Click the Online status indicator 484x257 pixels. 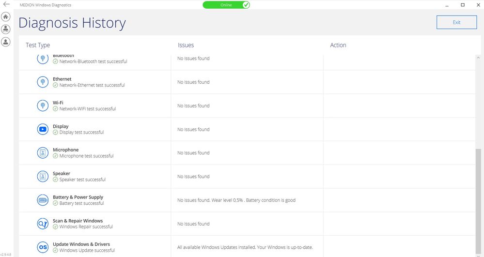point(226,5)
